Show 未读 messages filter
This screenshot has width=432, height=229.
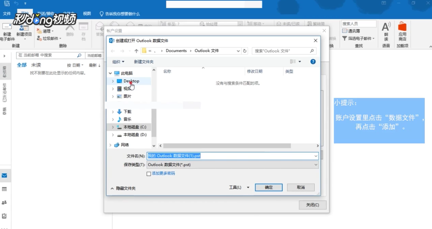(36, 65)
